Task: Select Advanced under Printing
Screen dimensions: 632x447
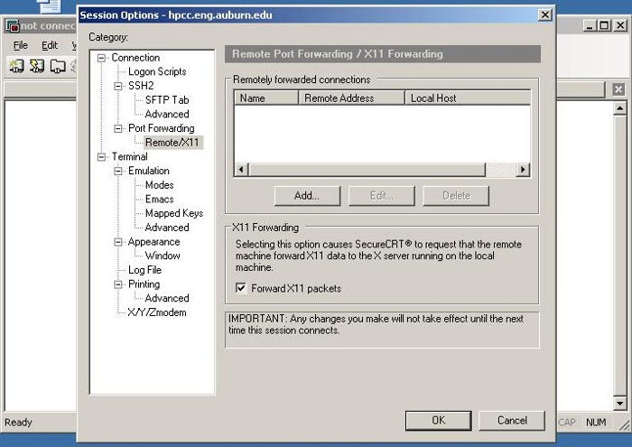Action: pyautogui.click(x=167, y=298)
